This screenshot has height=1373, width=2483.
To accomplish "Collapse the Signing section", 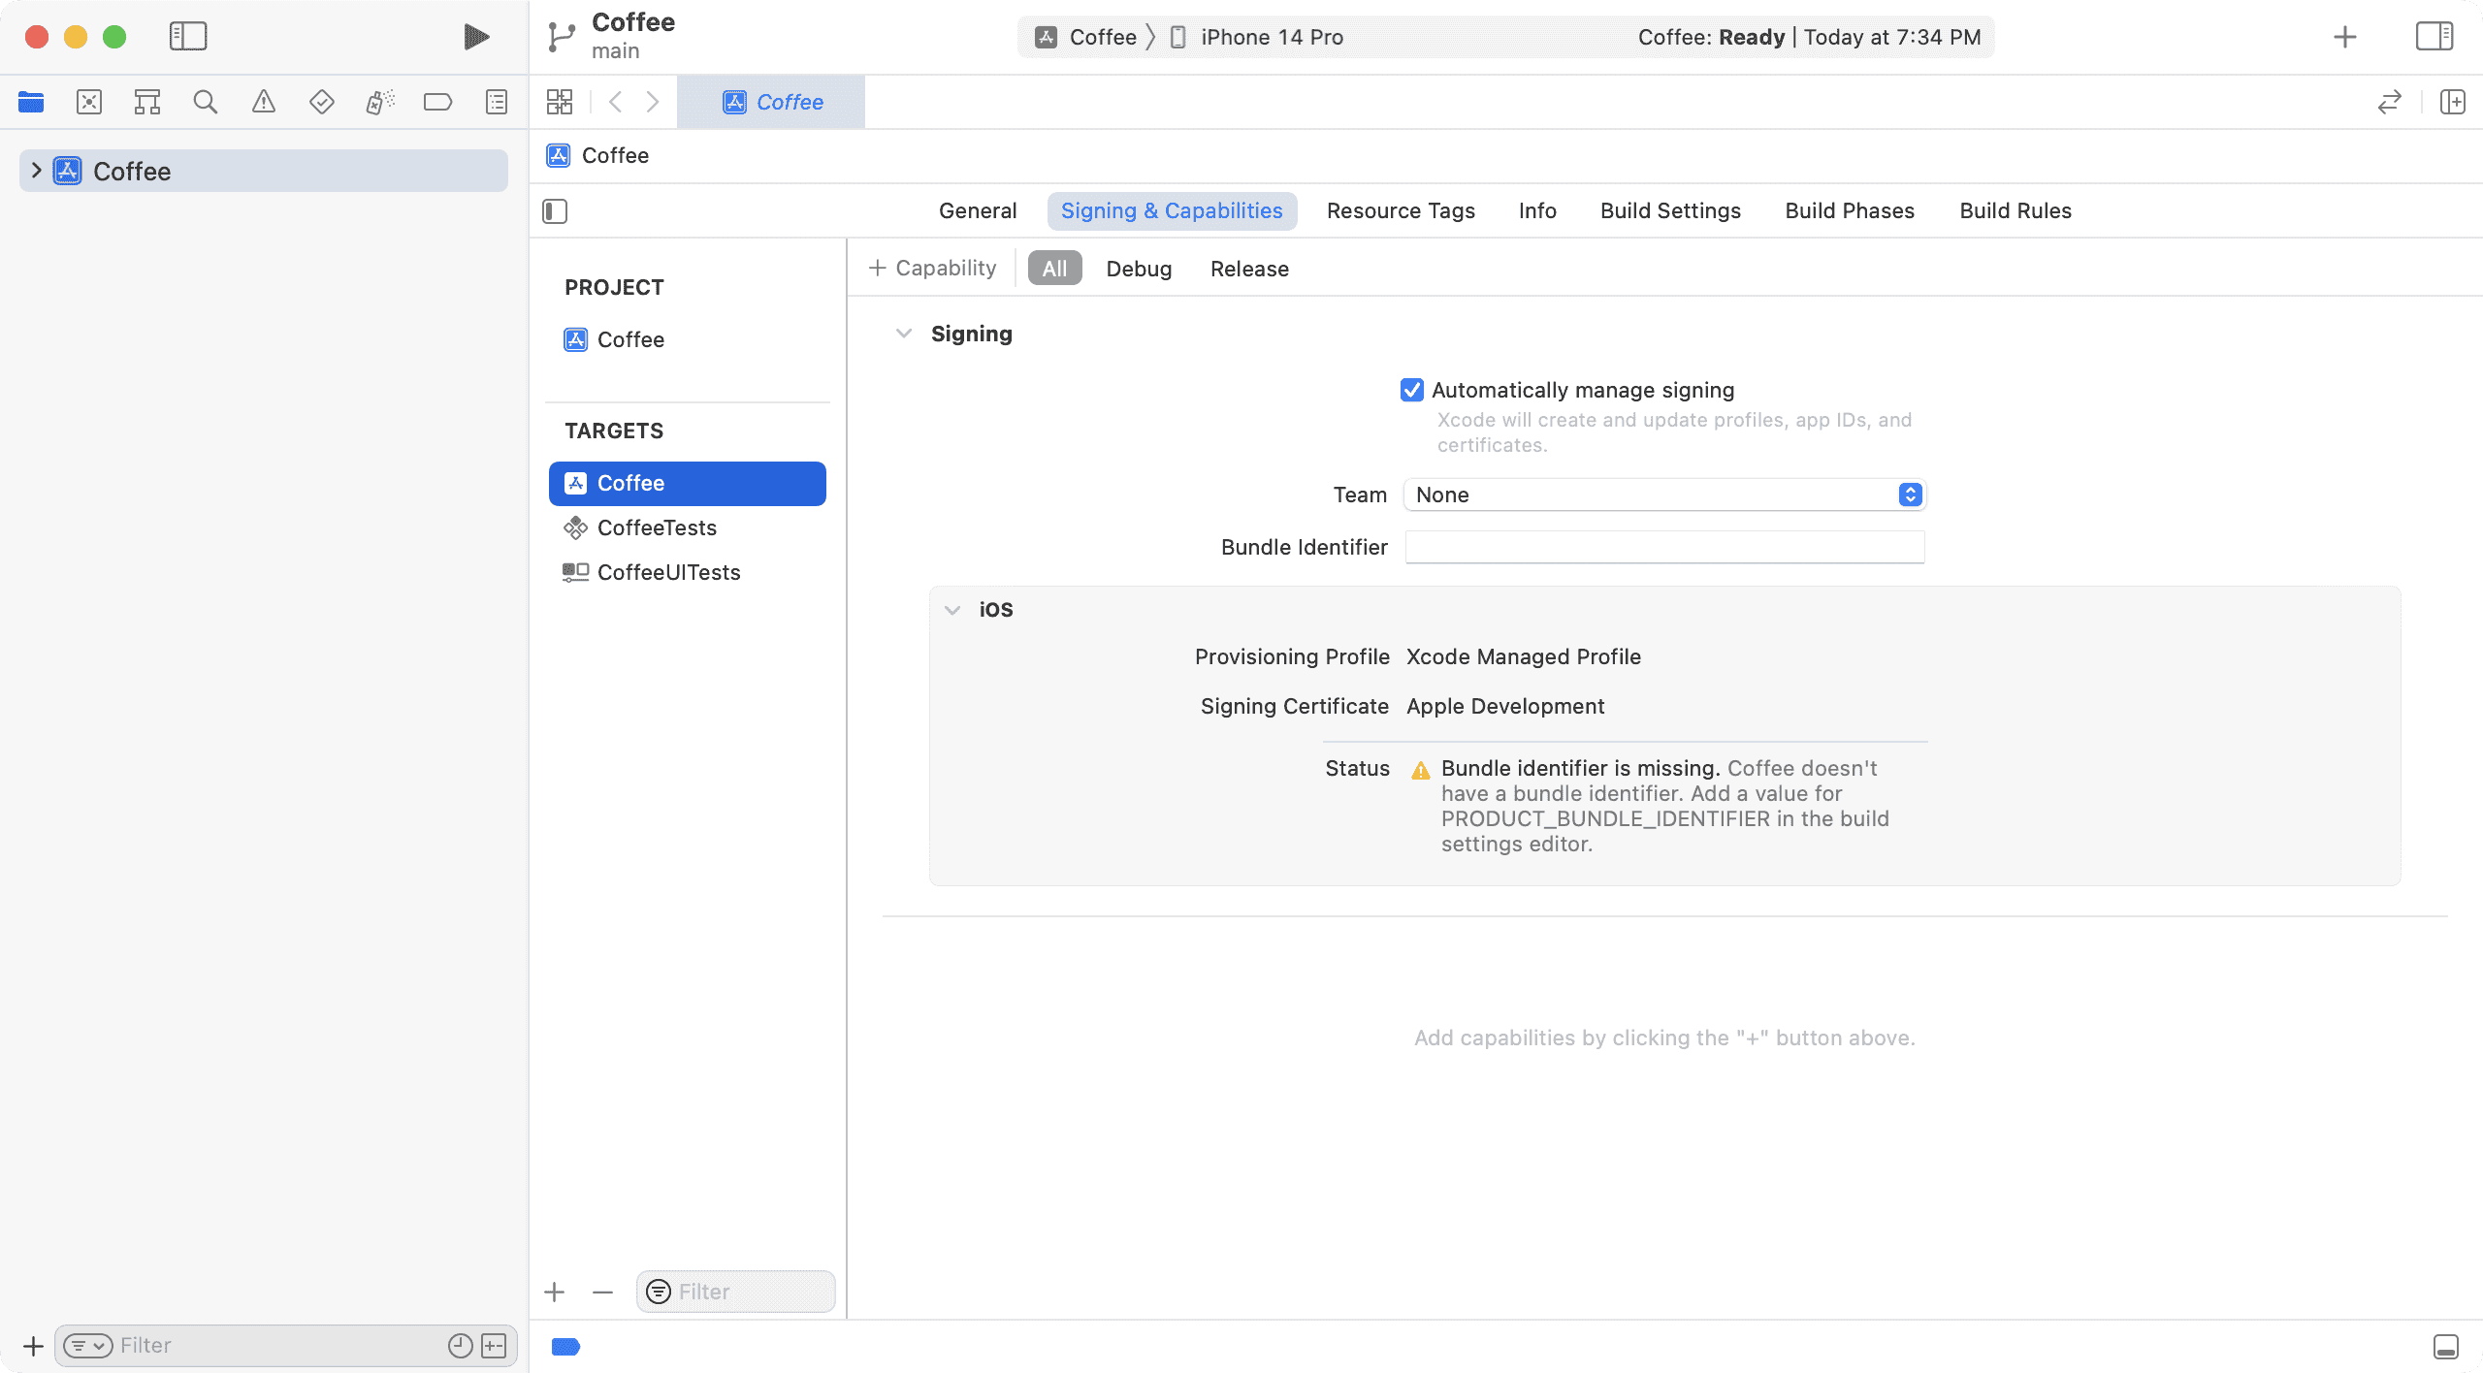I will coord(904,333).
